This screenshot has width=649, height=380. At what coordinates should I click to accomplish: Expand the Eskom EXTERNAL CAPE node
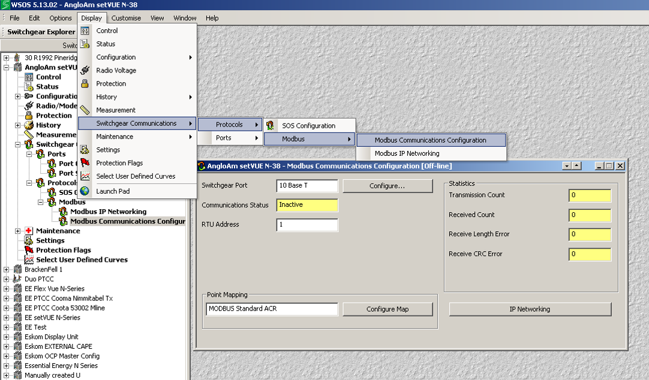click(x=6, y=346)
